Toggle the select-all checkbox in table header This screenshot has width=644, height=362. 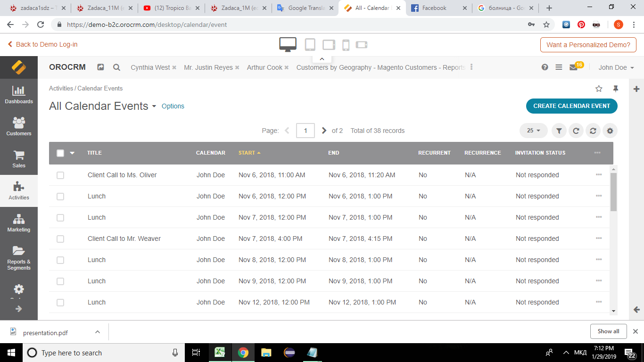point(60,153)
